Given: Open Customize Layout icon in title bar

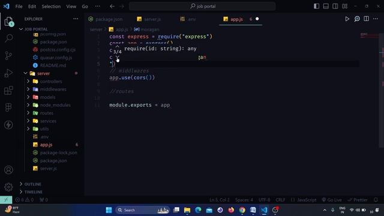Looking at the screenshot, I should (x=344, y=6).
